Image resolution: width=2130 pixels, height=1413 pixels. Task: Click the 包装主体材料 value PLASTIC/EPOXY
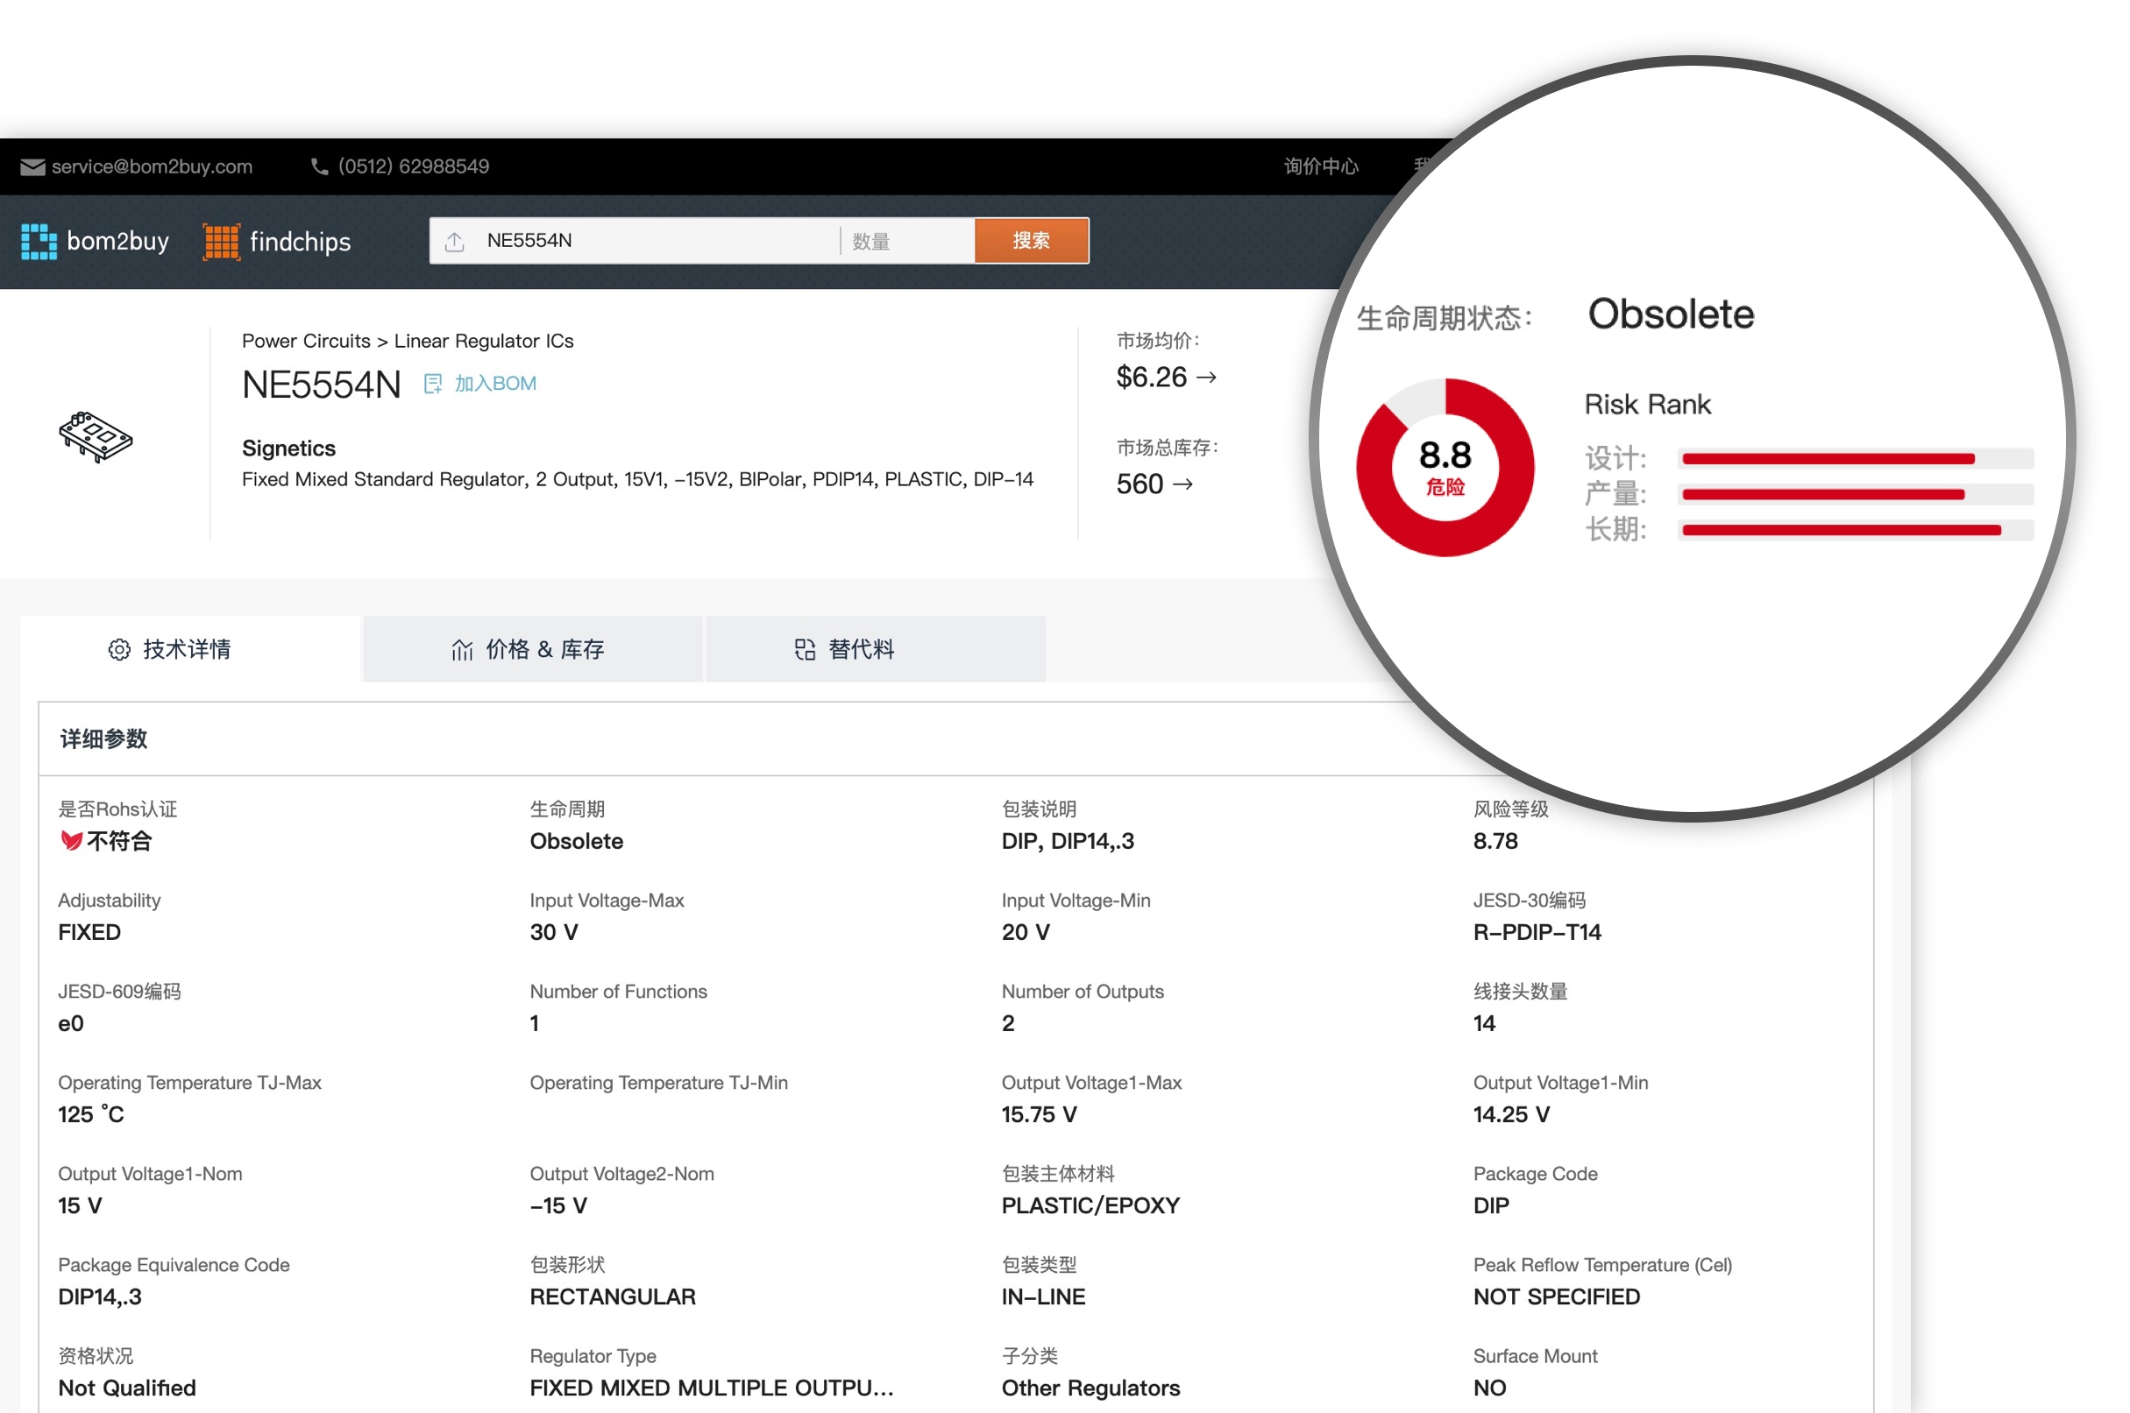[x=1090, y=1205]
